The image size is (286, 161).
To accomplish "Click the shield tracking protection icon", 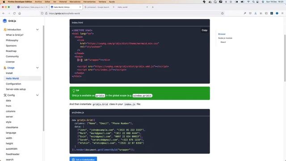I will (x=42, y=13).
